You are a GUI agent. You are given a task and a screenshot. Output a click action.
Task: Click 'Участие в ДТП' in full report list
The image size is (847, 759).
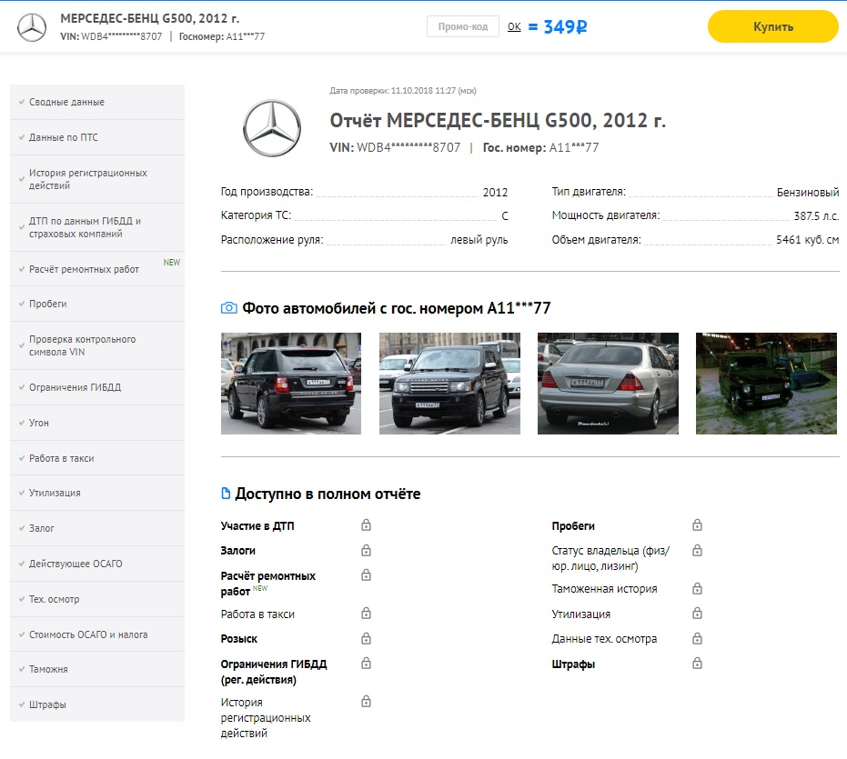[257, 525]
